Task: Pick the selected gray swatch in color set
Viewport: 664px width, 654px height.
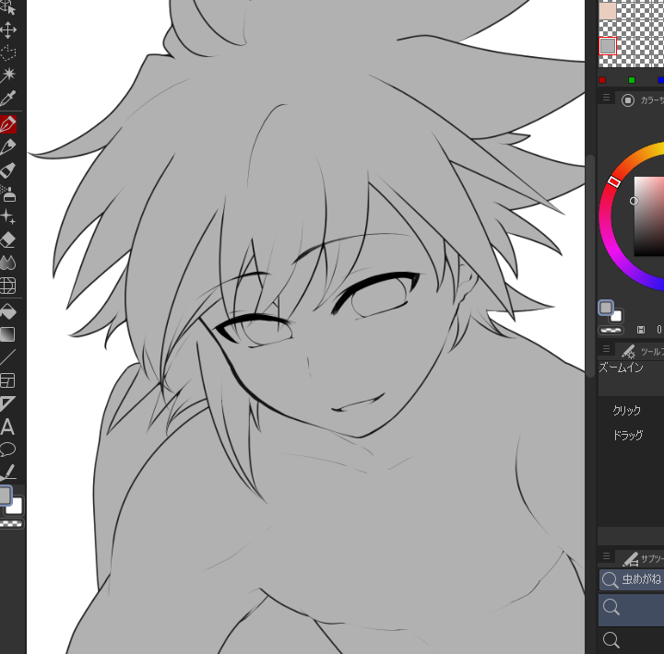Action: pyautogui.click(x=608, y=46)
